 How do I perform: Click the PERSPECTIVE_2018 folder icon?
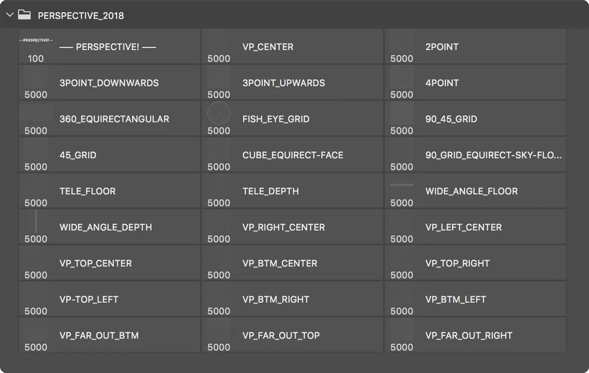[25, 15]
